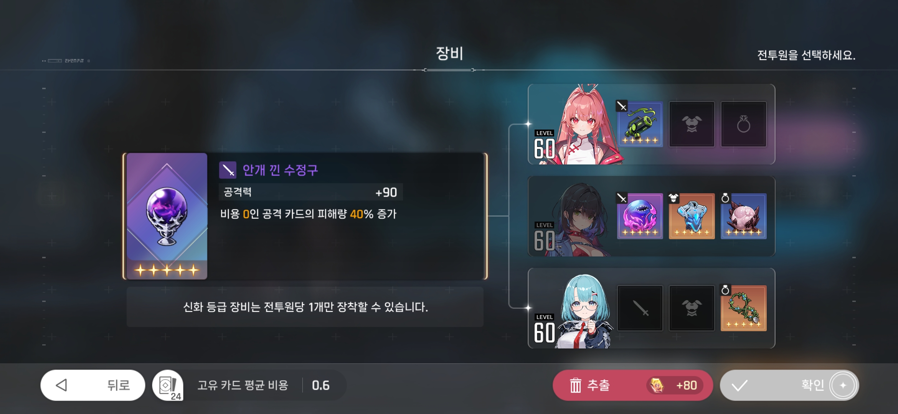Choose the empty armor slot of teal-haired fighter
The height and width of the screenshot is (414, 898).
(x=692, y=308)
